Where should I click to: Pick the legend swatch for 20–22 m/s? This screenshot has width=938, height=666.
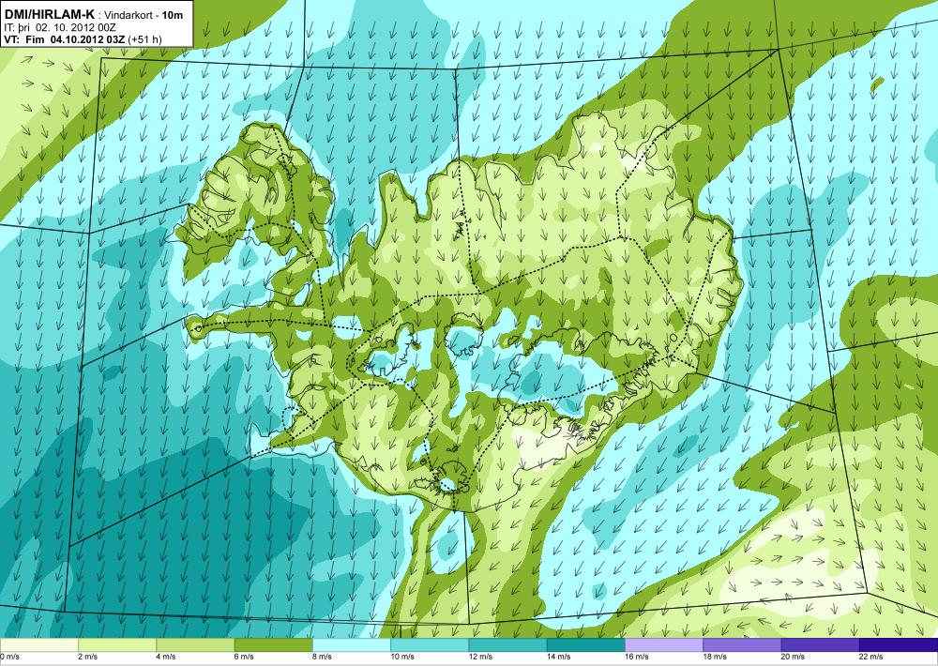[821, 645]
